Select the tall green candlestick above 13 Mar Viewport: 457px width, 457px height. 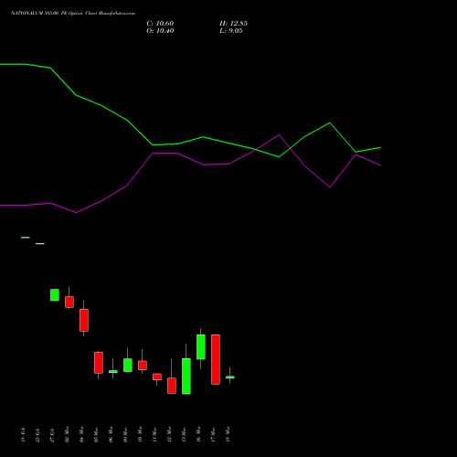[186, 376]
